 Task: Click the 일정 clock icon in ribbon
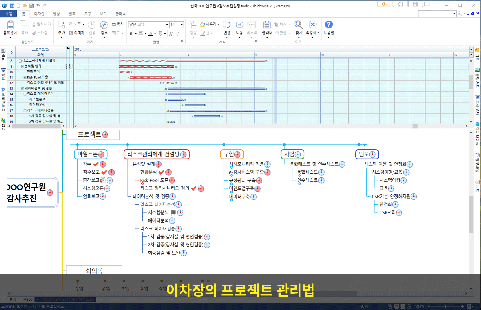coord(92,25)
